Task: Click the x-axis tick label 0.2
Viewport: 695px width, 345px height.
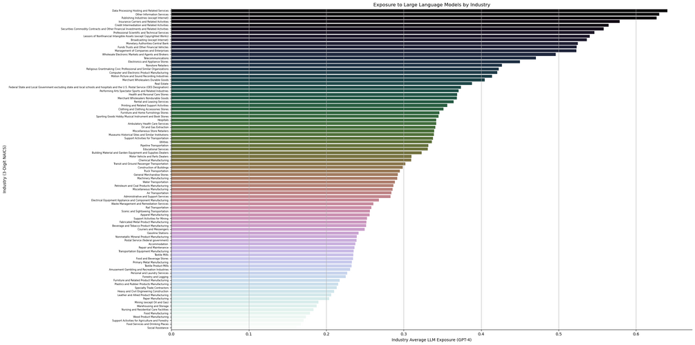Action: tap(326, 334)
